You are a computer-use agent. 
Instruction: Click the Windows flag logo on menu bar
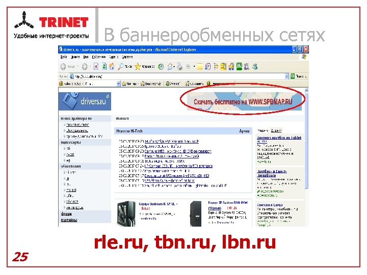304,57
